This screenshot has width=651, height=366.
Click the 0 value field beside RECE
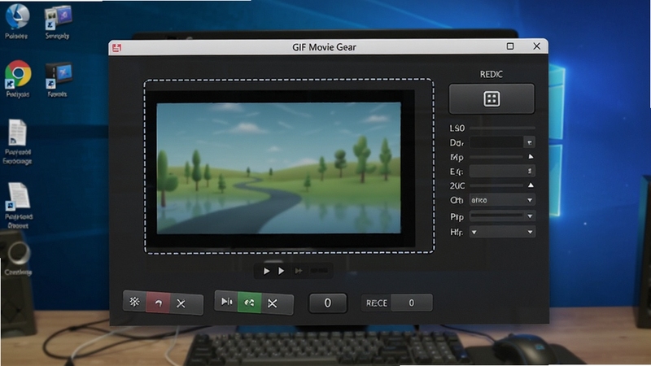[x=412, y=303]
